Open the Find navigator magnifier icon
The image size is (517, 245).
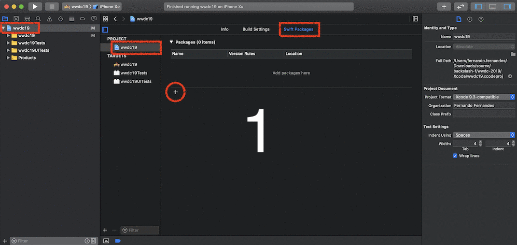tap(38, 19)
